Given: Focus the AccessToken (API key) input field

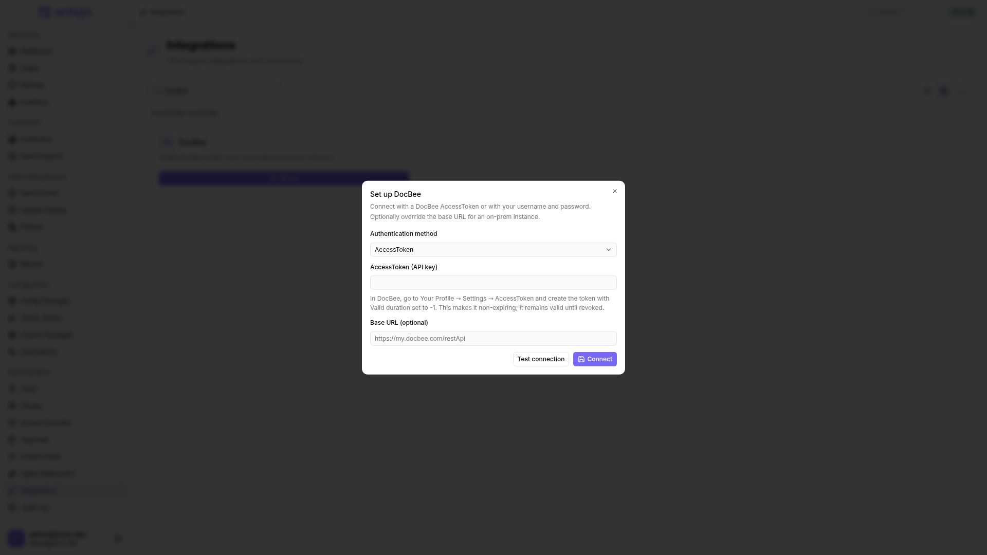Looking at the screenshot, I should 493,283.
